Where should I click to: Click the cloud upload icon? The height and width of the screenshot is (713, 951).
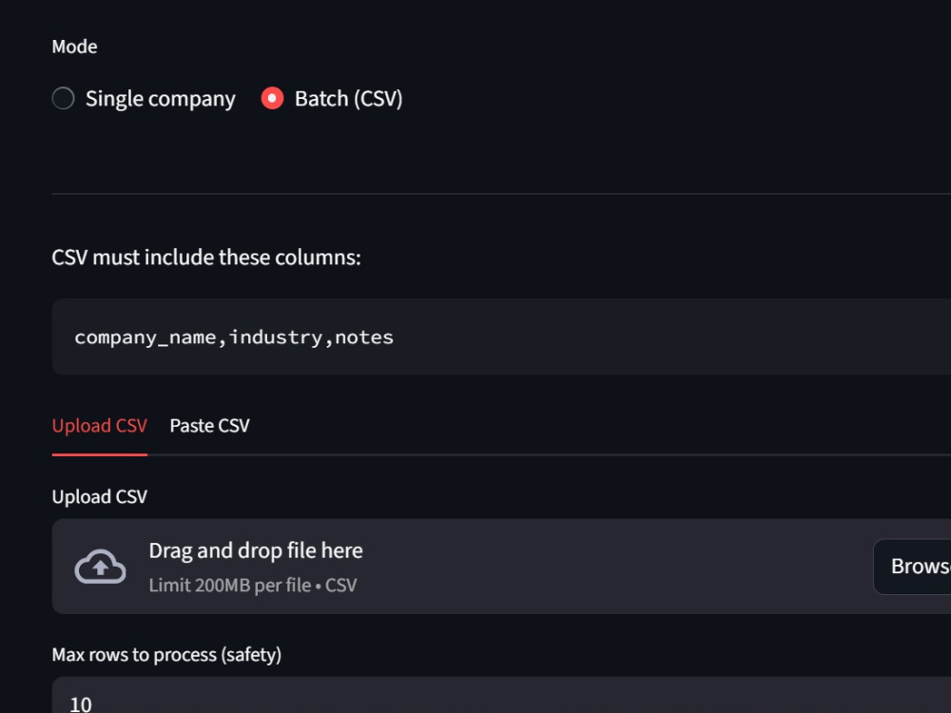coord(100,567)
